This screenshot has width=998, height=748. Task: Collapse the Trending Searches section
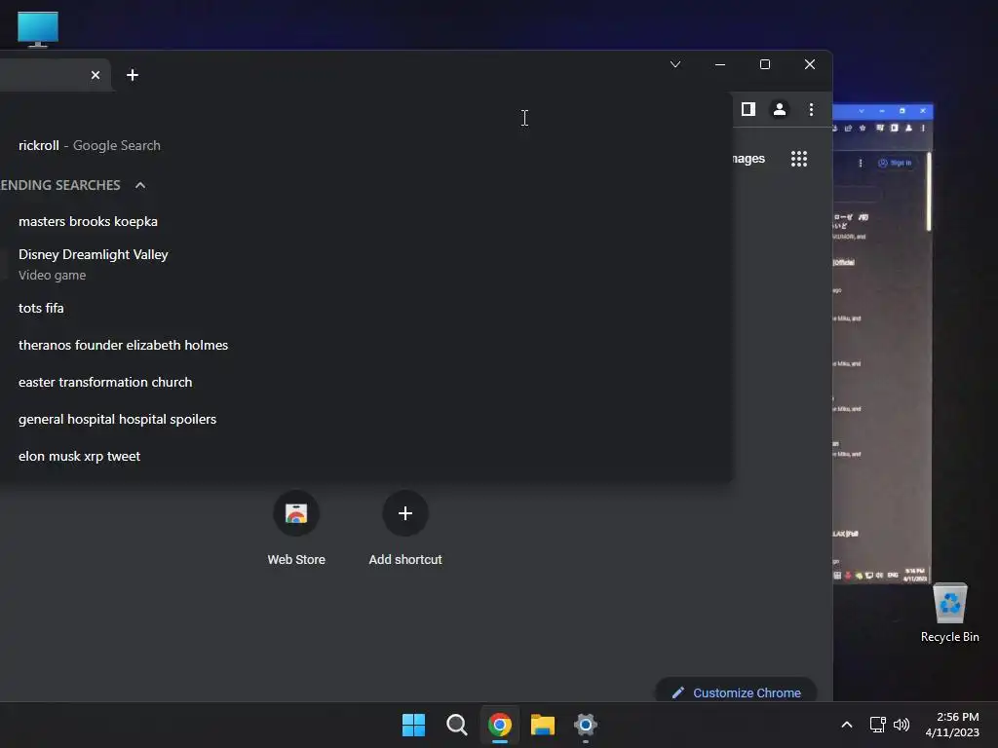click(x=140, y=185)
